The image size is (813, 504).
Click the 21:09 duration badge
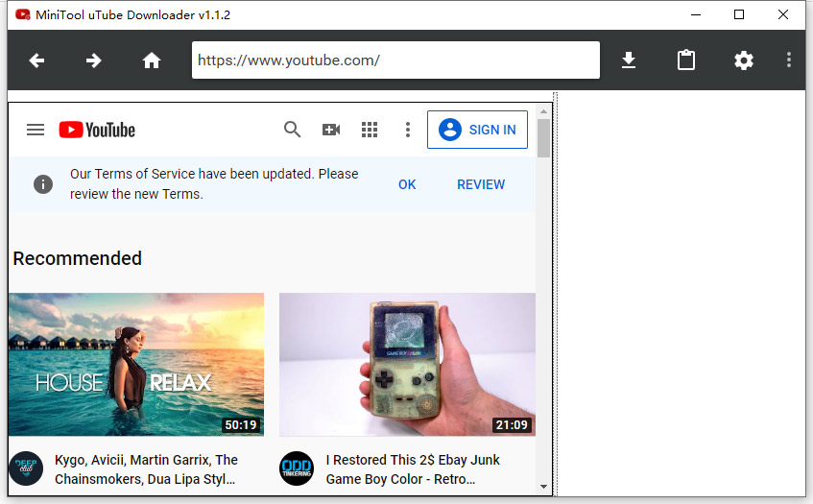512,425
